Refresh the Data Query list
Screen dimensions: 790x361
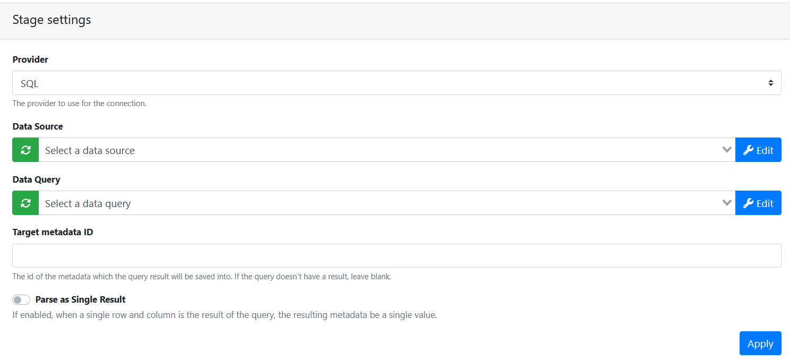tap(25, 203)
